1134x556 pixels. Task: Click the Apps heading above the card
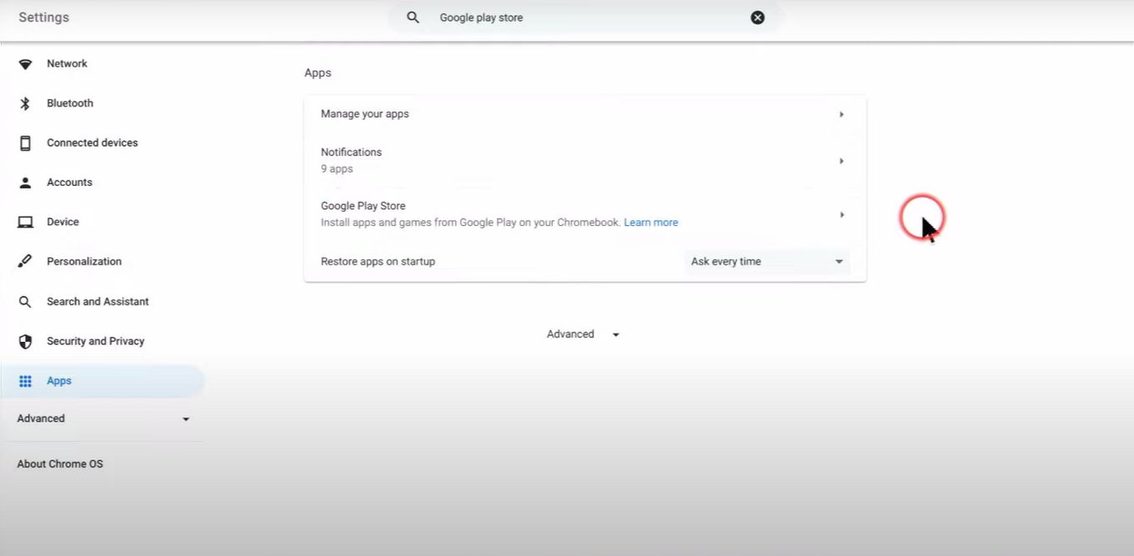coord(318,73)
